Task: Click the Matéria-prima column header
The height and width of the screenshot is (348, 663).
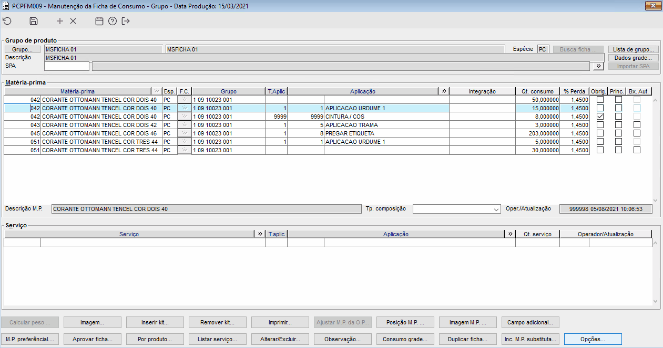Action: 78,91
